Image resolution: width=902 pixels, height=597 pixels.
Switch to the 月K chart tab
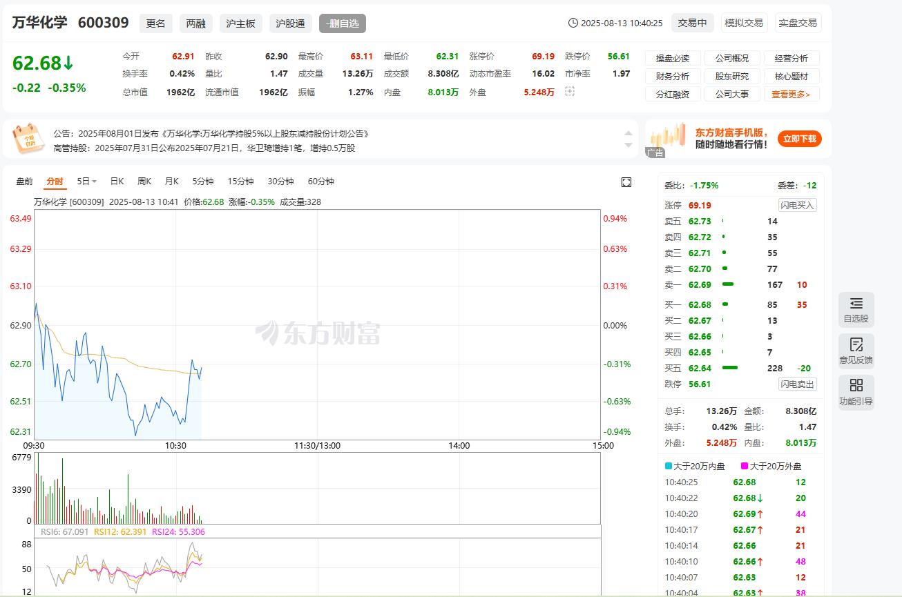[x=172, y=182]
